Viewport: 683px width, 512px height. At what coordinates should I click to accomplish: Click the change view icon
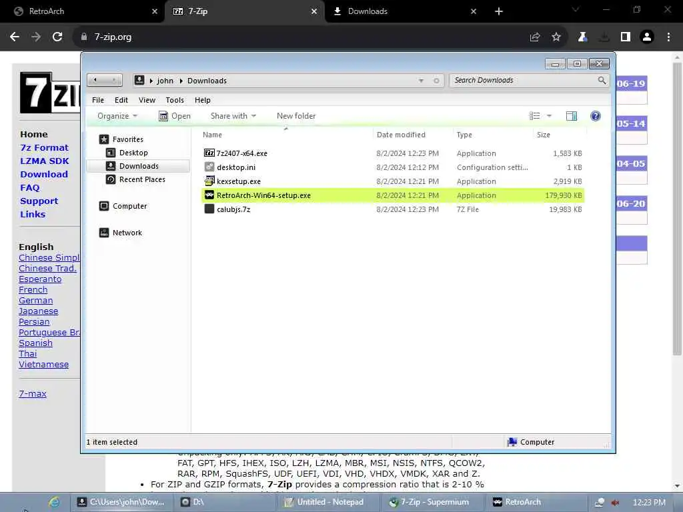click(x=534, y=116)
